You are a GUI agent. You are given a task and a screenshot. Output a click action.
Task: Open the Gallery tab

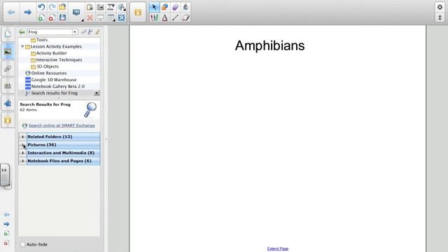(8, 51)
